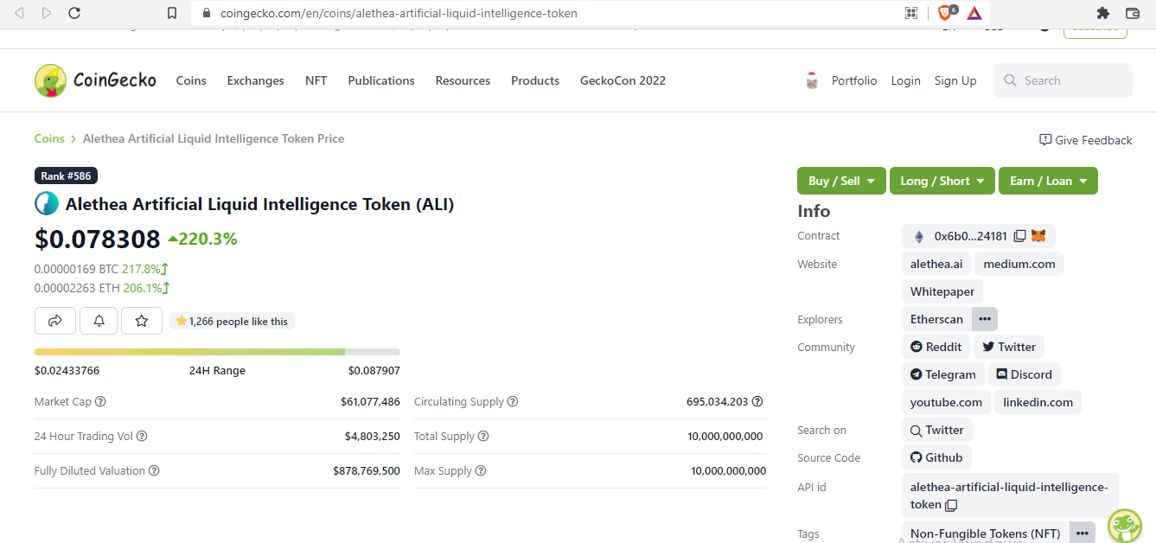
Task: Expand more explorers ellipsis next to Etherscan
Action: point(985,319)
